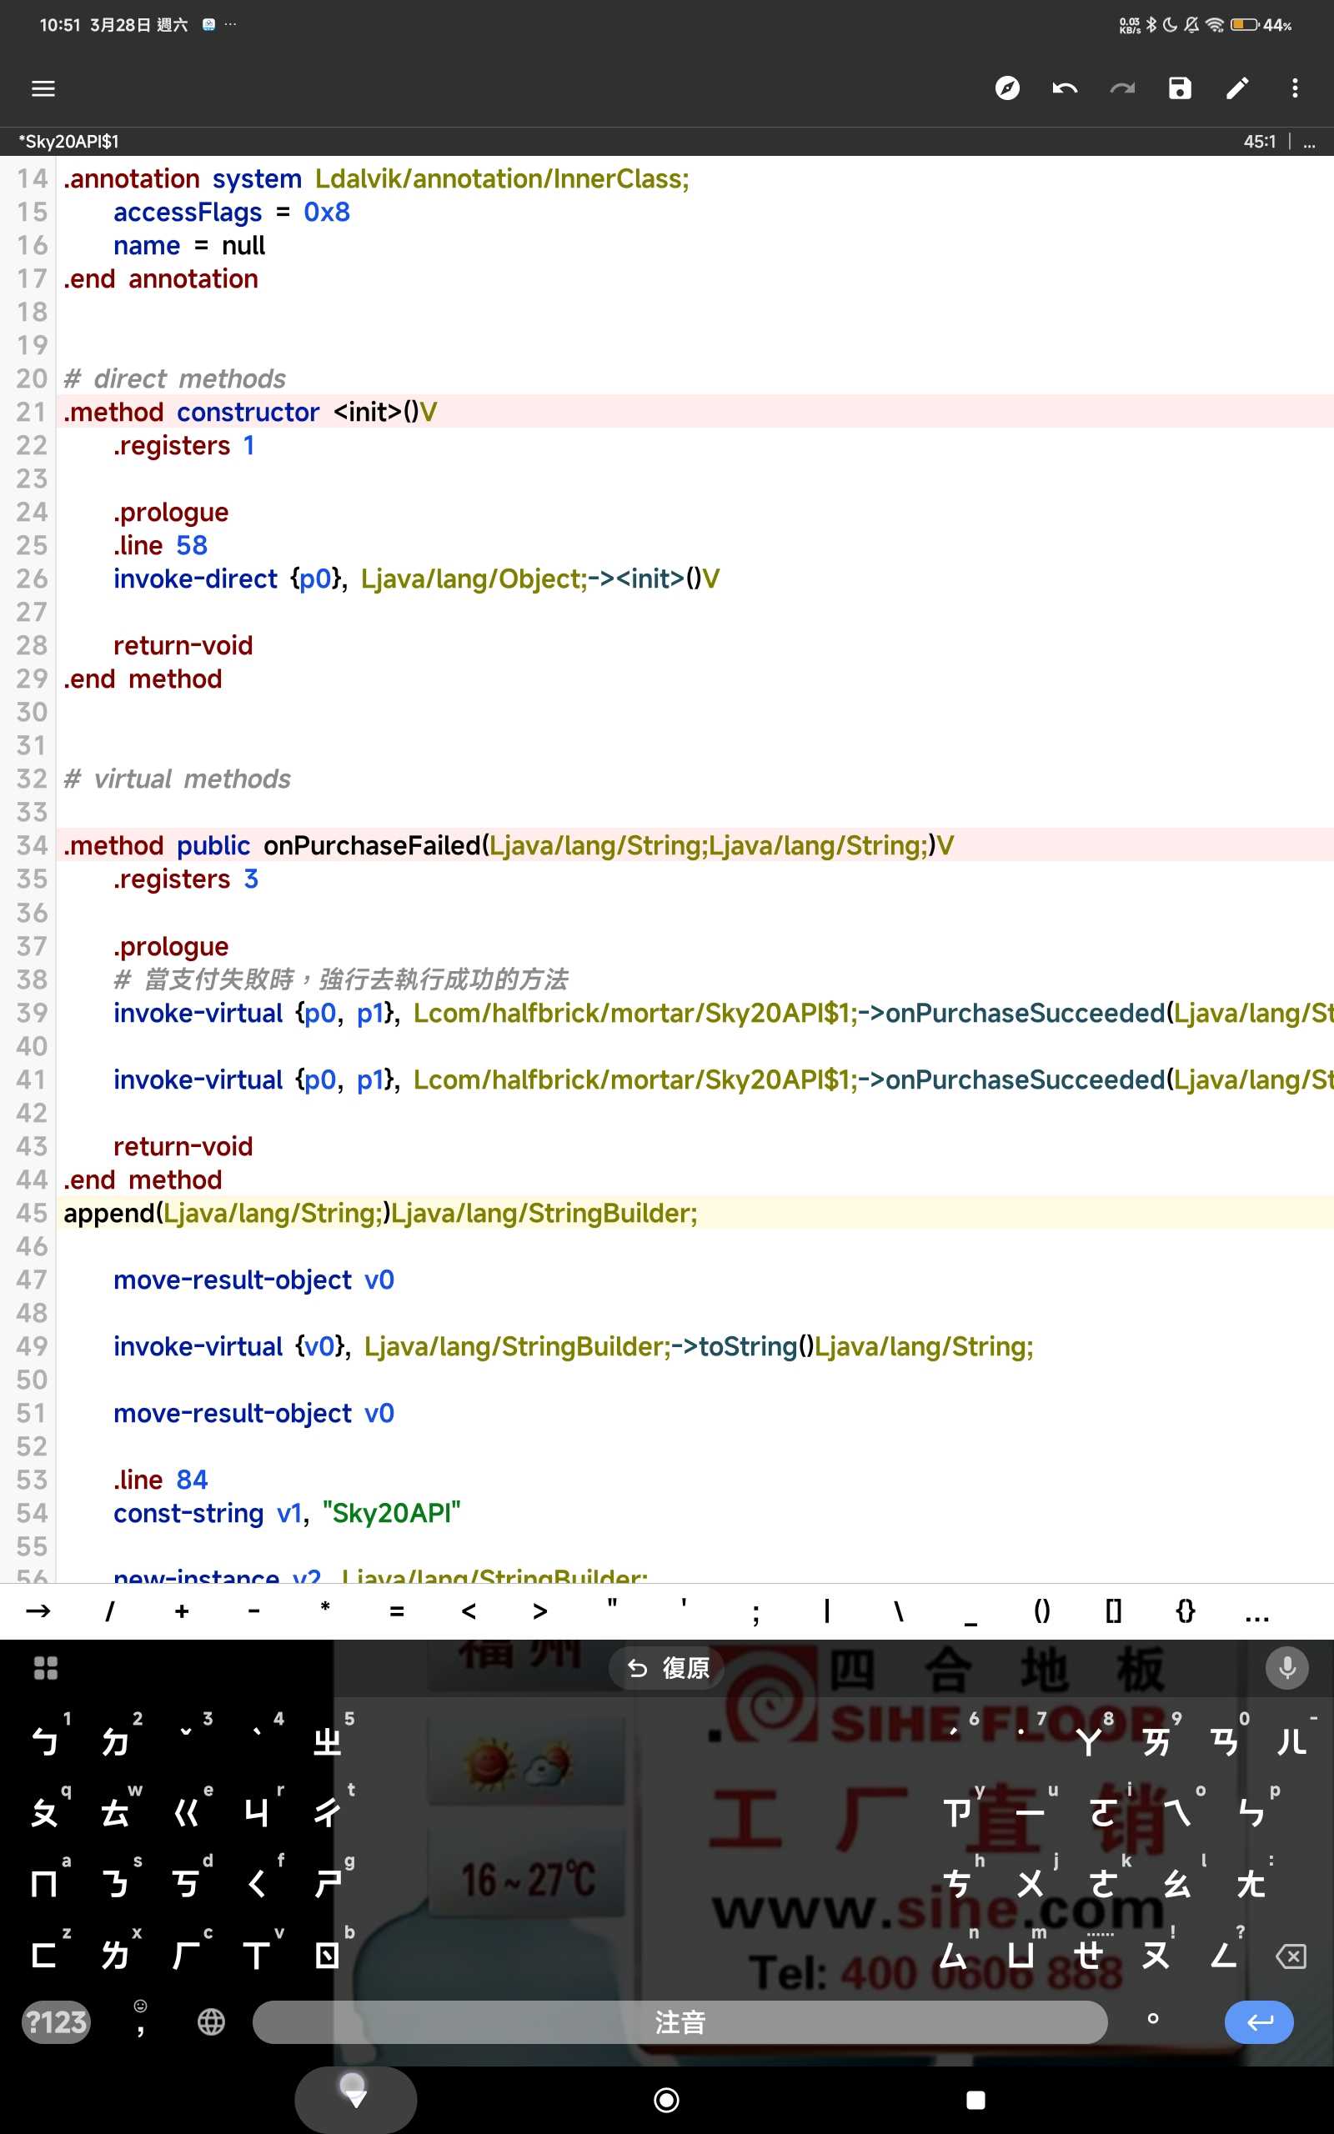
Task: Open the keyboard four-square apps grid
Action: click(45, 1667)
